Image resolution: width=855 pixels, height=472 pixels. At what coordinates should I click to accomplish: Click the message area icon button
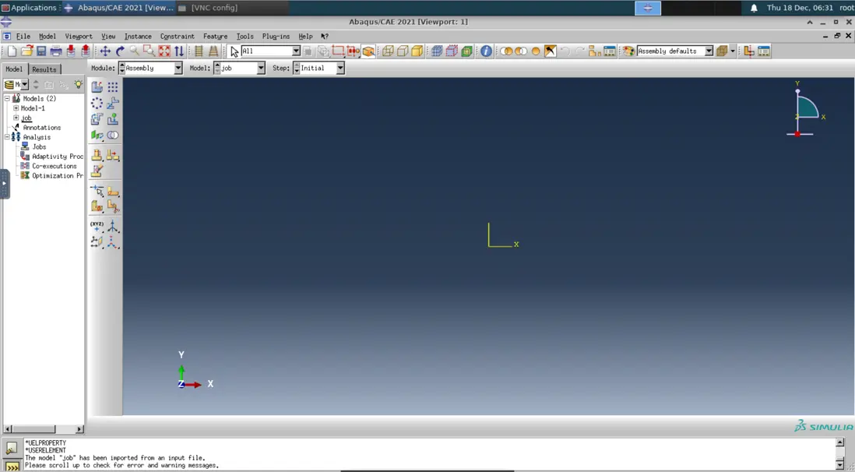pos(12,449)
